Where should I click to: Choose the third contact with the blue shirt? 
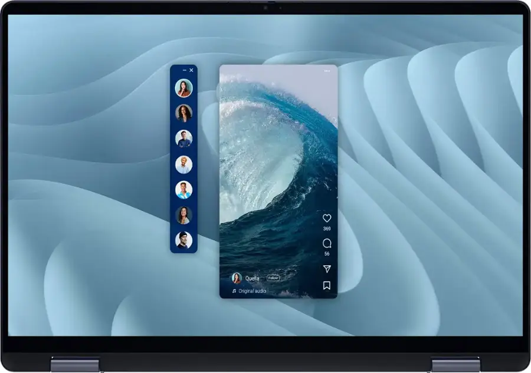(183, 138)
